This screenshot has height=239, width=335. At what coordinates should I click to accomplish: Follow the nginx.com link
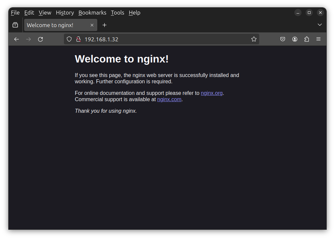169,100
